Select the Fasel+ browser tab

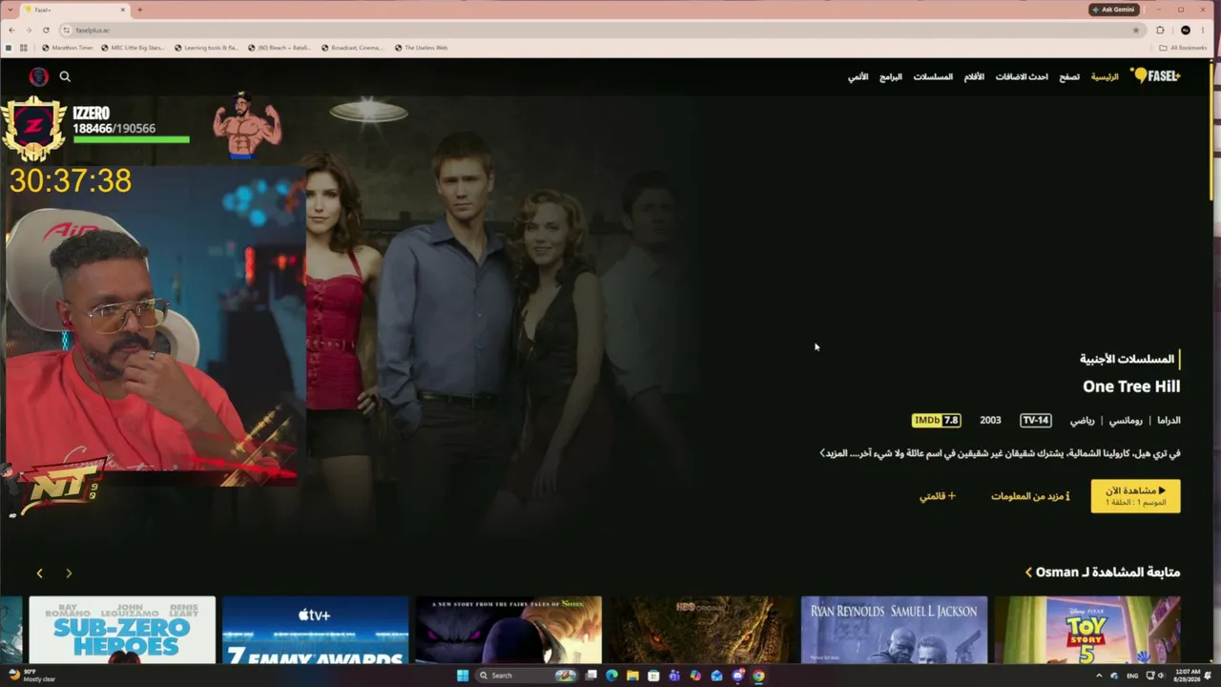tap(74, 10)
